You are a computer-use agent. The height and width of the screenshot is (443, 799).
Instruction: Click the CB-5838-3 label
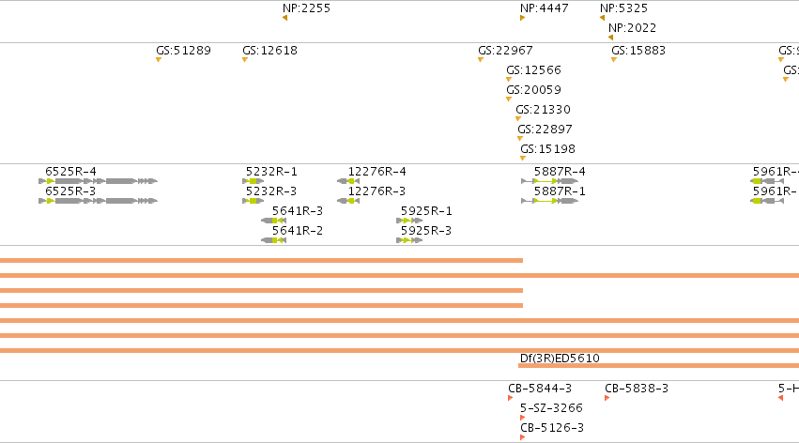(637, 389)
